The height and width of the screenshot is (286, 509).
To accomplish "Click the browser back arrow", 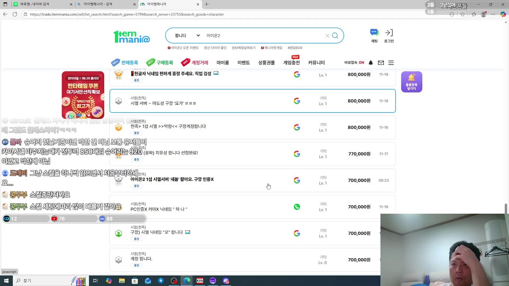I will (5, 14).
